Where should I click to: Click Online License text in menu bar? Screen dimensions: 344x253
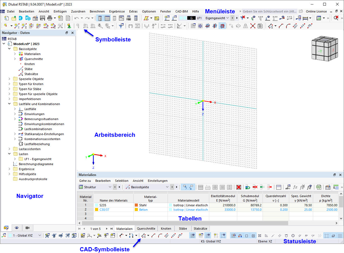point(316,11)
